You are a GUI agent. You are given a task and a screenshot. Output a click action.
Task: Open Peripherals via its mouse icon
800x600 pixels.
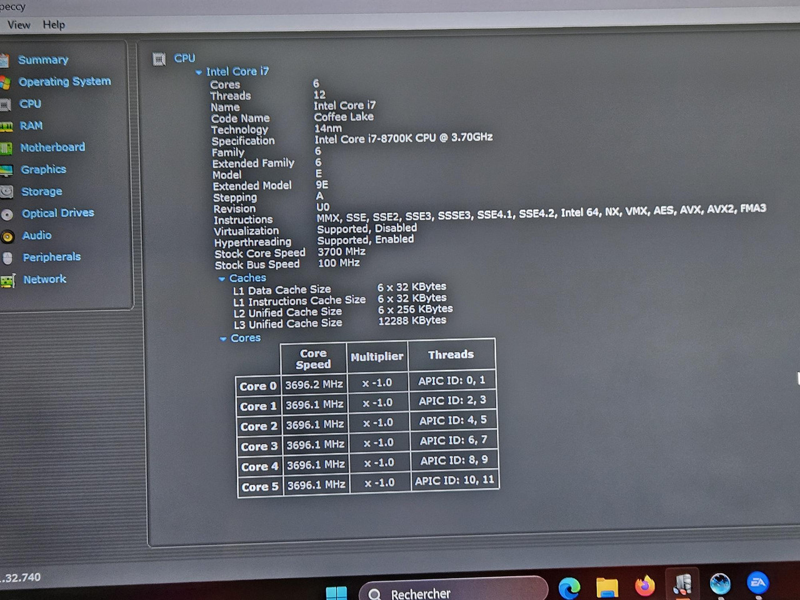(x=7, y=258)
